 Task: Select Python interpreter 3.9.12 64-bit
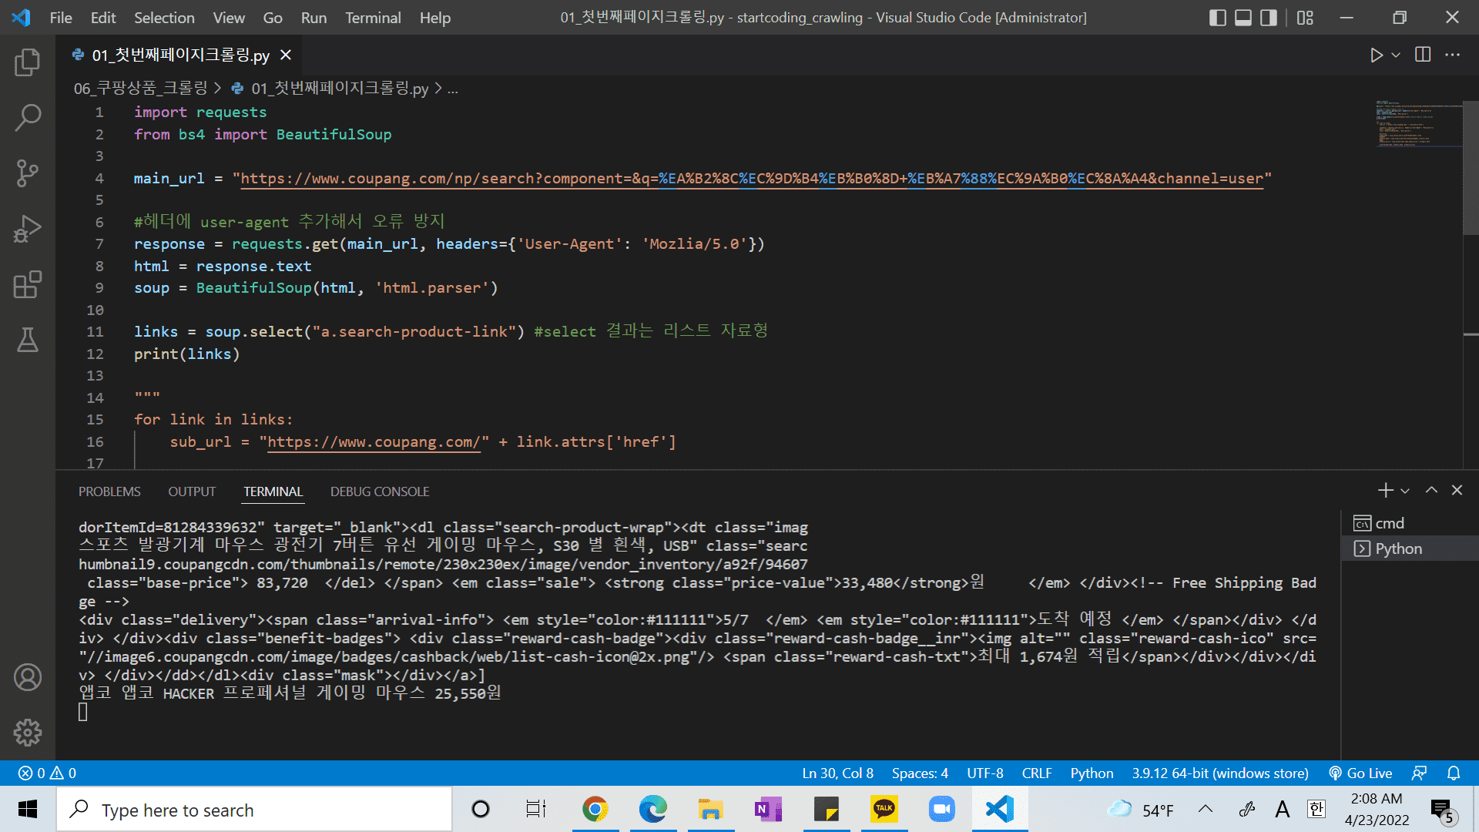(1220, 773)
